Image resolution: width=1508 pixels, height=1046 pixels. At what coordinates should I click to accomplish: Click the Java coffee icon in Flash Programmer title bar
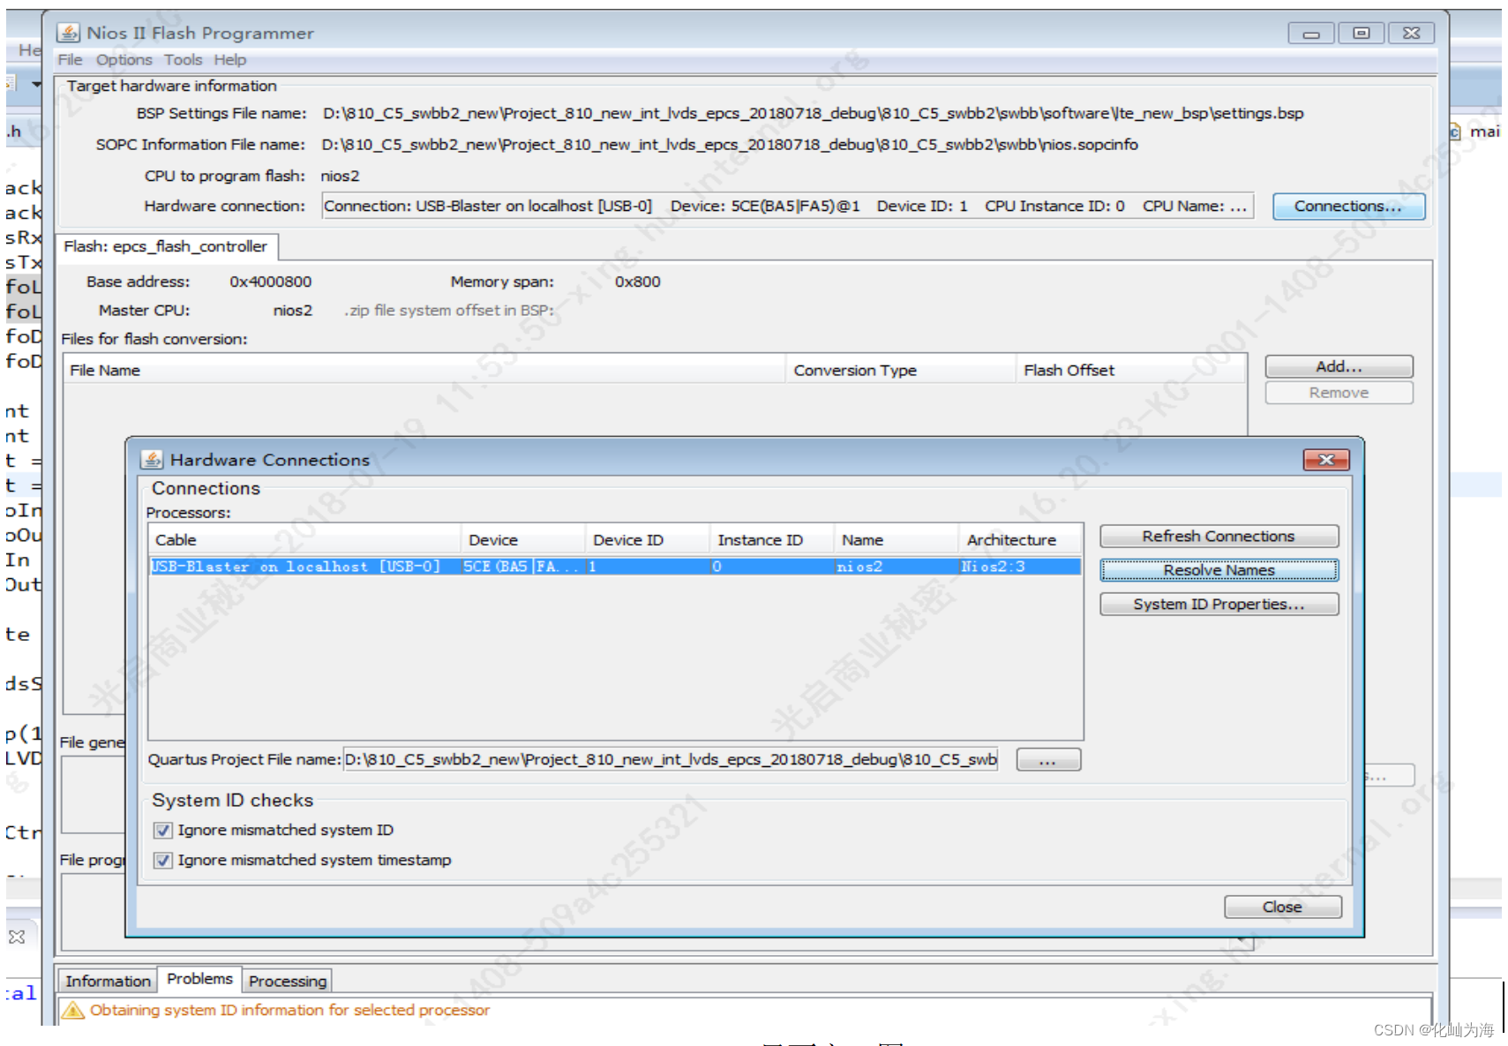(70, 33)
